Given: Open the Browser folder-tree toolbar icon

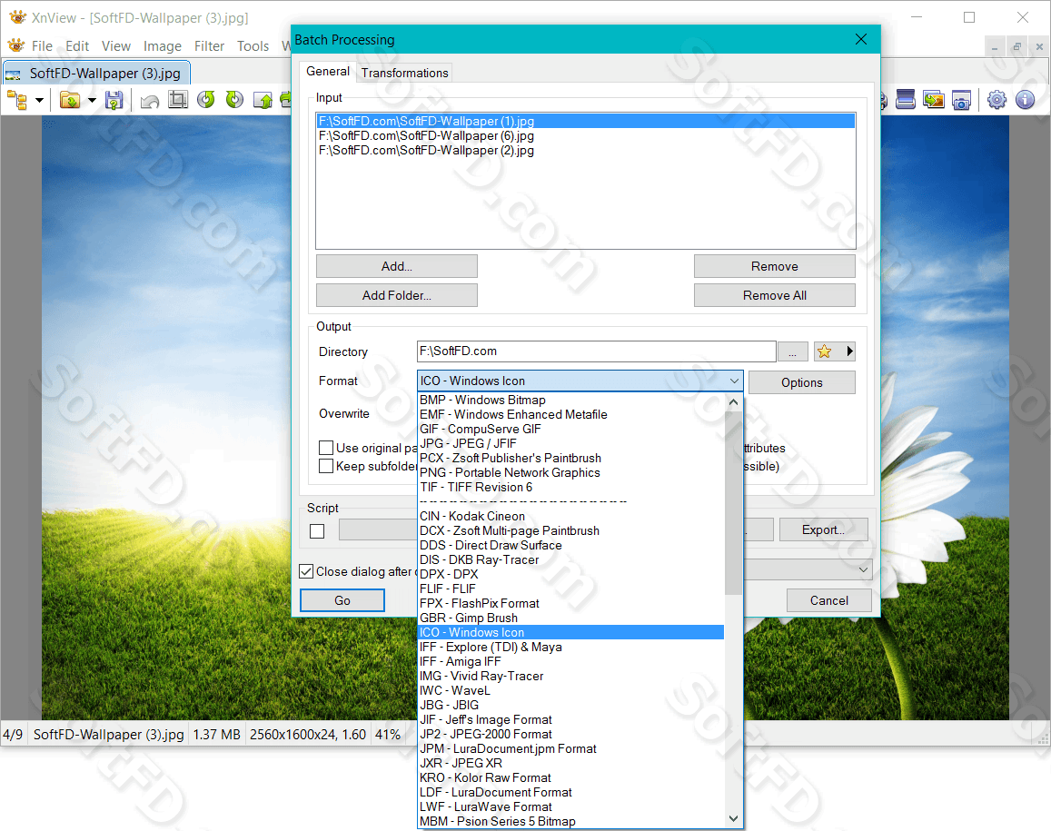Looking at the screenshot, I should 16,101.
